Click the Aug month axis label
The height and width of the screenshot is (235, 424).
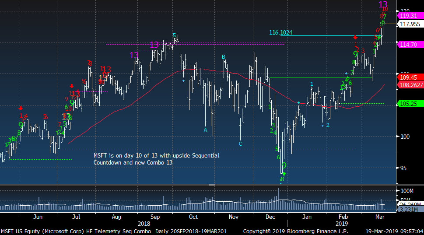click(x=116, y=217)
